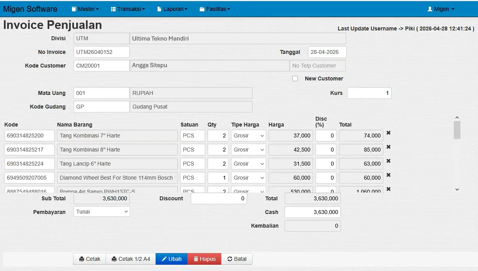Image resolution: width=478 pixels, height=271 pixels.
Task: Open Tipe Harga dropdown for Diamond Wheel
Action: coord(249,178)
